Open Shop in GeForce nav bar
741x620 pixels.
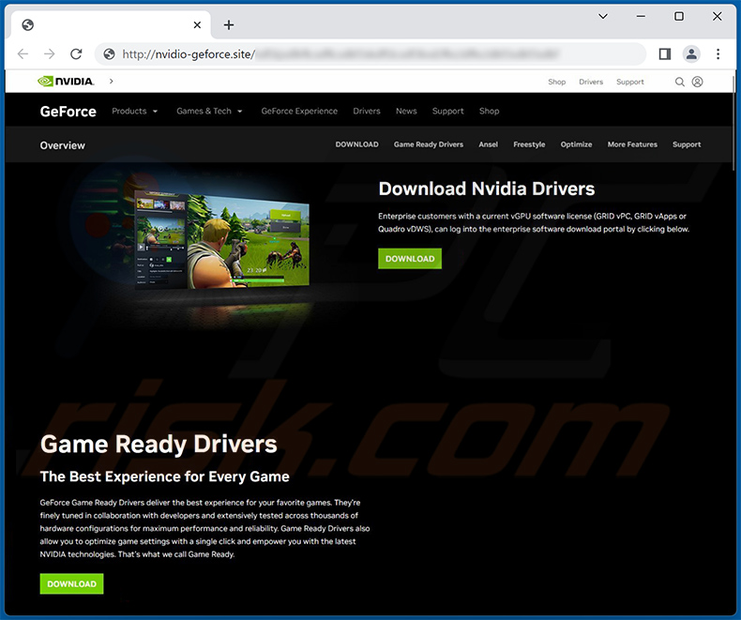[x=489, y=111]
